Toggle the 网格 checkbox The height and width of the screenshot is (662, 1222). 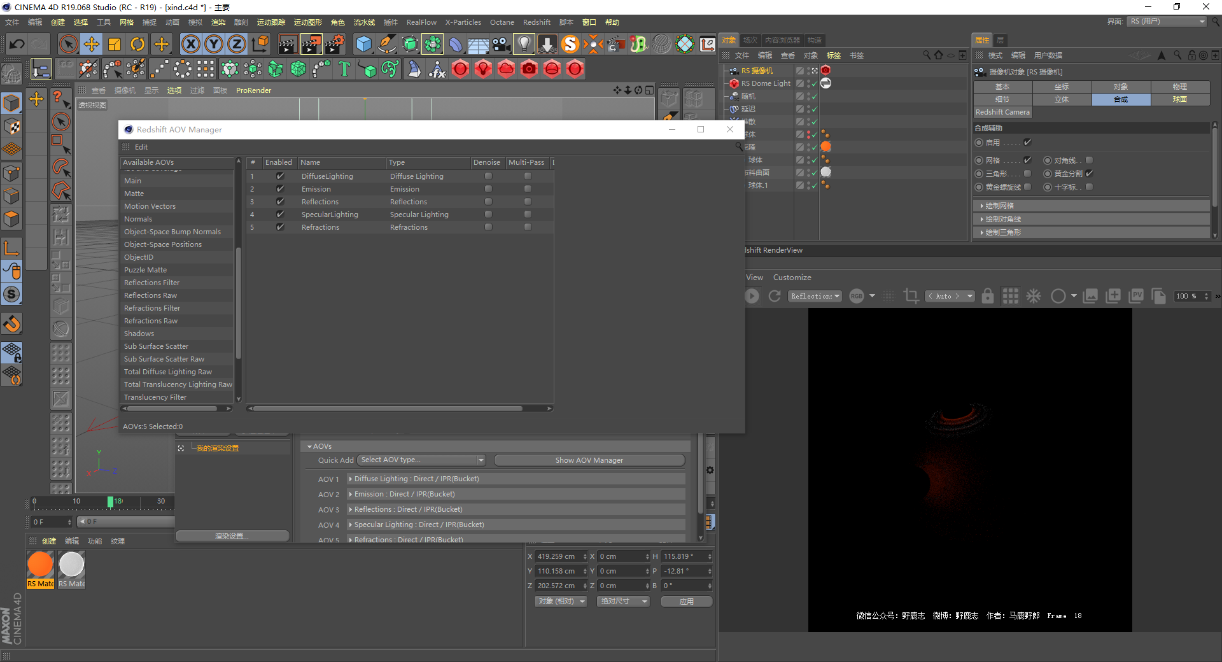(1027, 160)
